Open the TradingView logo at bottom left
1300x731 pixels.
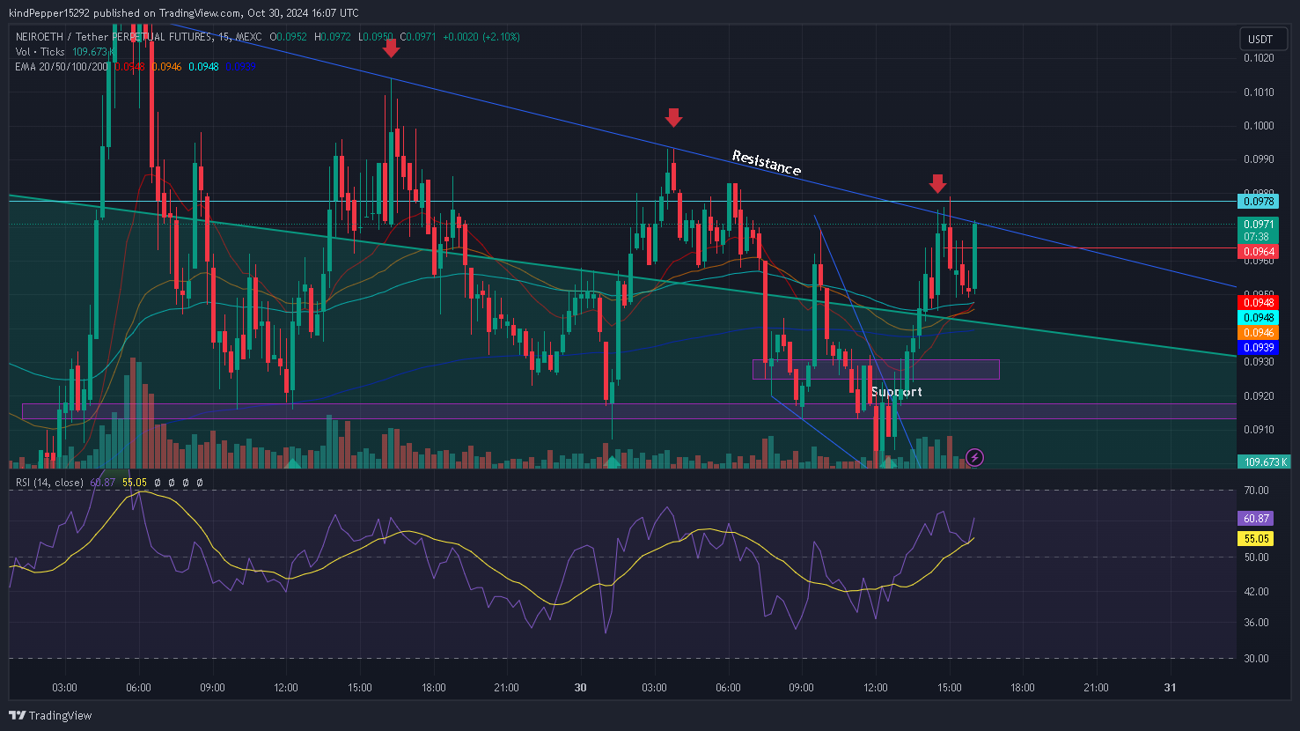click(51, 715)
